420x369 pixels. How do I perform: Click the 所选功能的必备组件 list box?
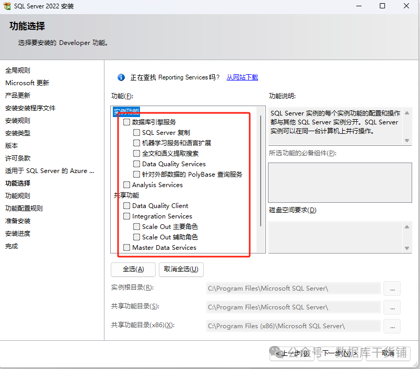tap(340, 182)
